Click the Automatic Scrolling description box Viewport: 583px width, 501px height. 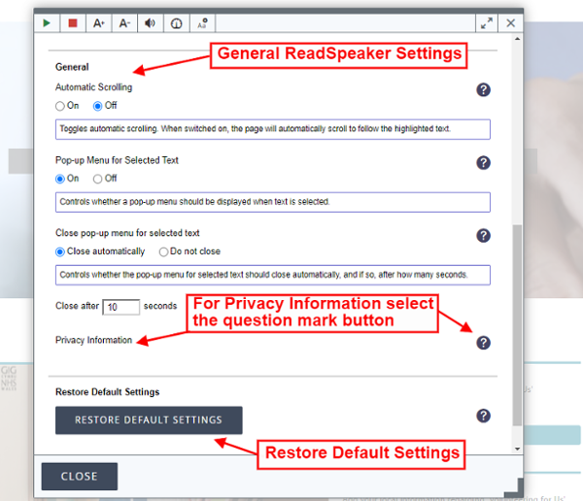[273, 129]
